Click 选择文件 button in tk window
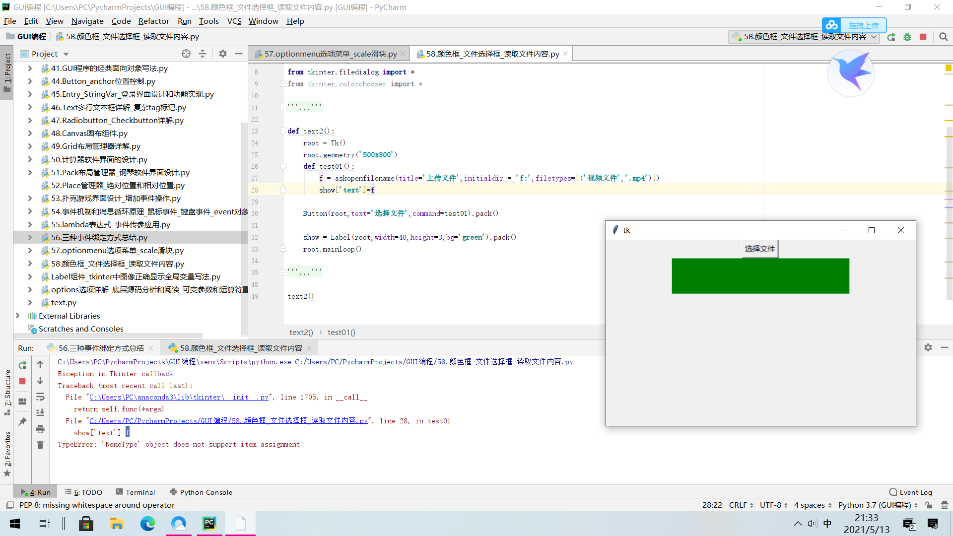 (x=760, y=249)
